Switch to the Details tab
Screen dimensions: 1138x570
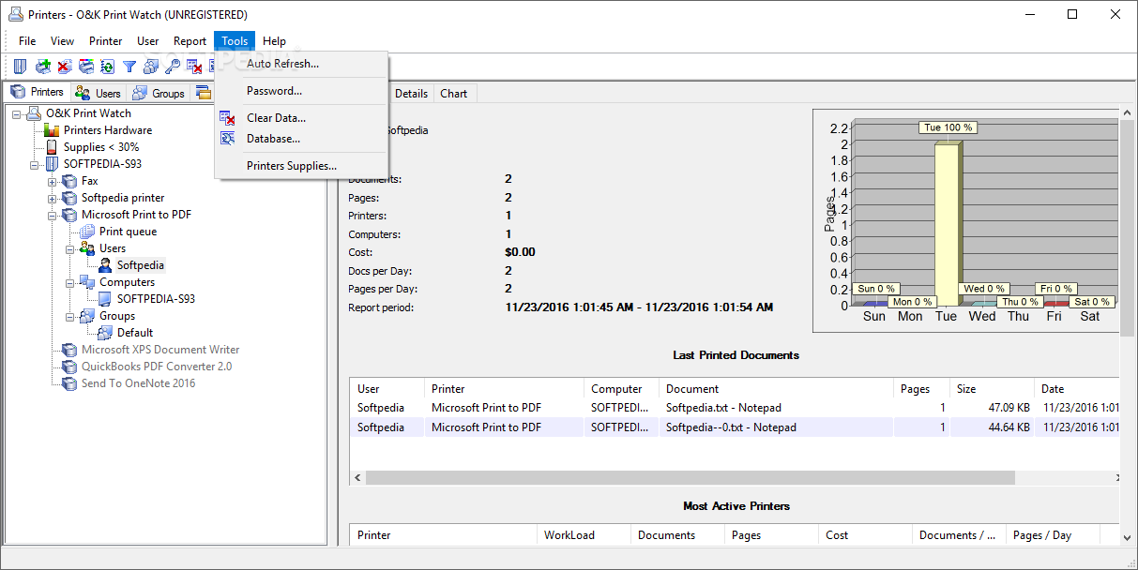(x=411, y=94)
